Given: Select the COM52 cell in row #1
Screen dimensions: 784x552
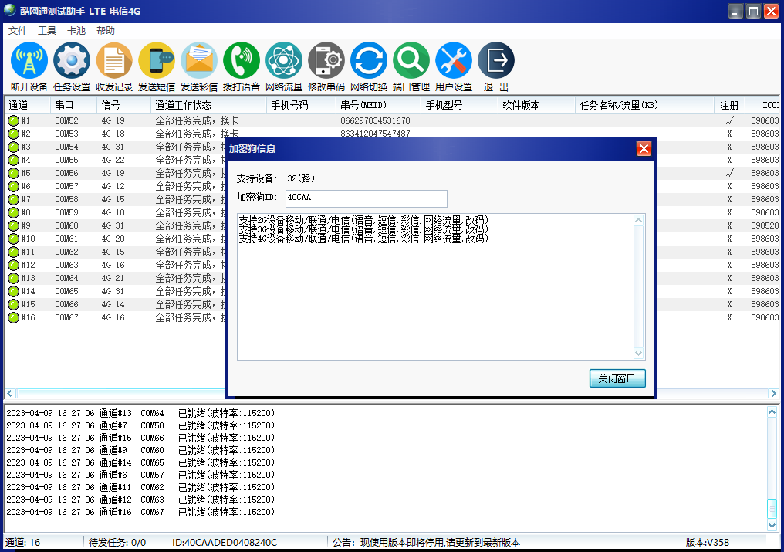Looking at the screenshot, I should pyautogui.click(x=66, y=120).
